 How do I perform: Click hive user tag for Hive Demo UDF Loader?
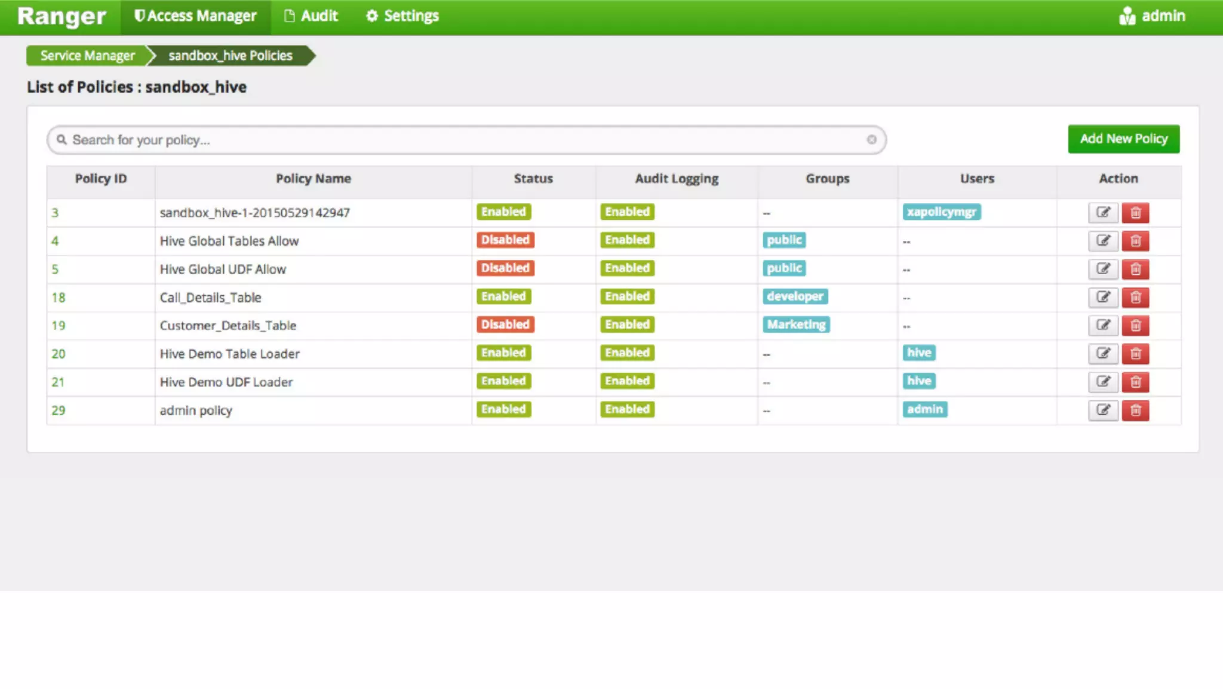click(919, 381)
